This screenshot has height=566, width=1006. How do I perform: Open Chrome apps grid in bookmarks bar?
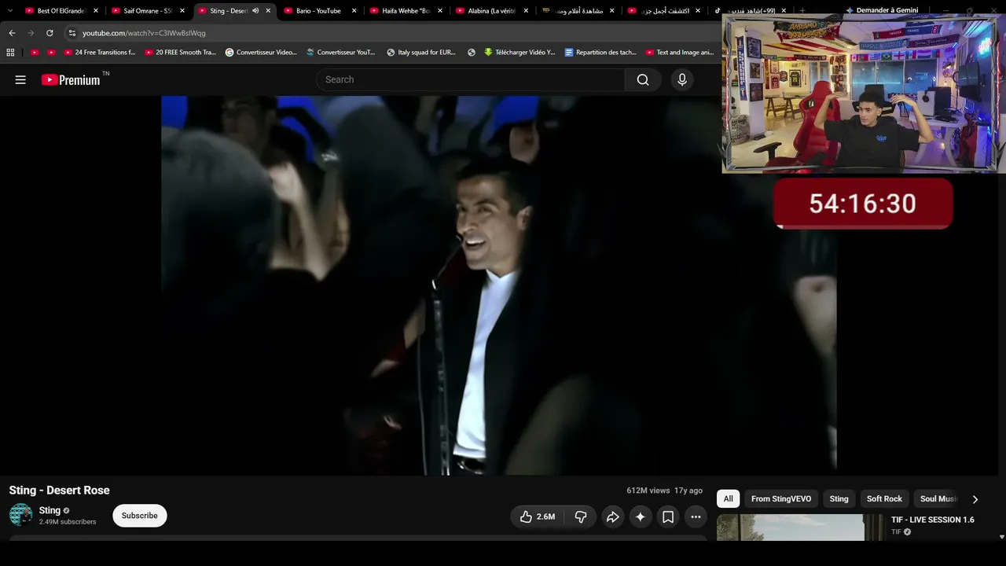[10, 53]
